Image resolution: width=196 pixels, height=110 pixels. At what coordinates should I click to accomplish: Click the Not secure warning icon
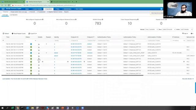(x=13, y=5)
